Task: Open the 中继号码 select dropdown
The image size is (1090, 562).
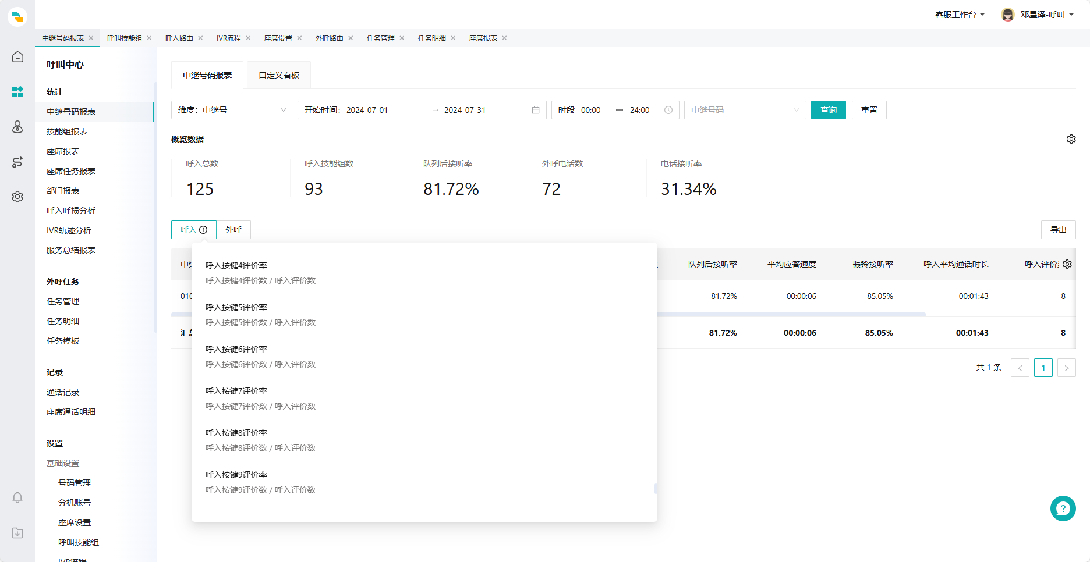Action: click(x=745, y=110)
